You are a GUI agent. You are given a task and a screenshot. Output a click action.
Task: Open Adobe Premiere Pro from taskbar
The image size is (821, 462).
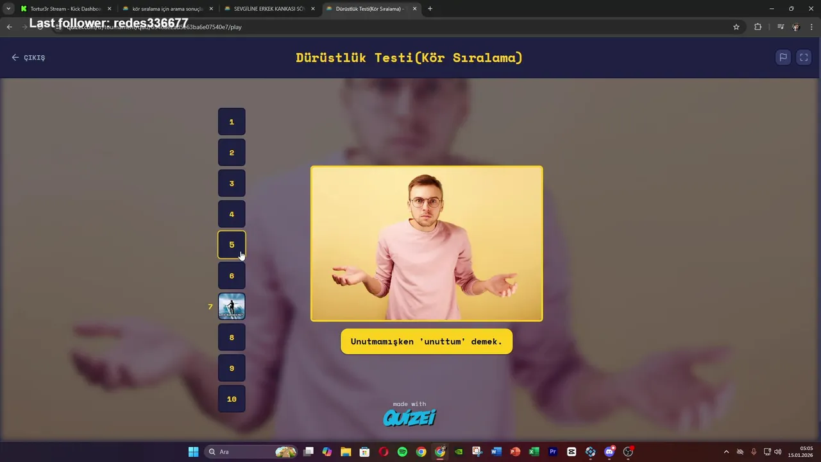pyautogui.click(x=552, y=452)
